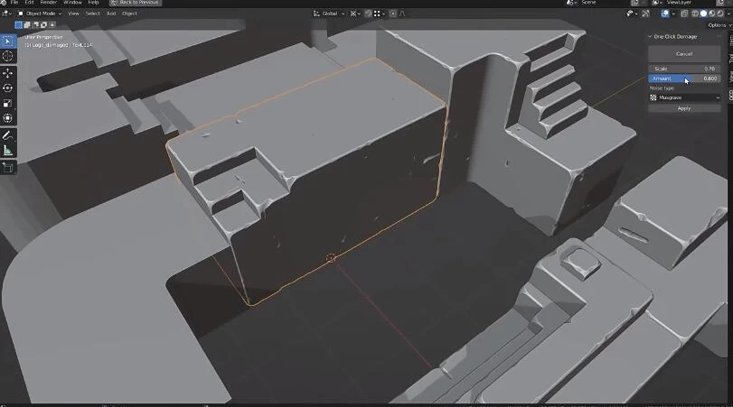Select the Annotate tool

click(8, 135)
